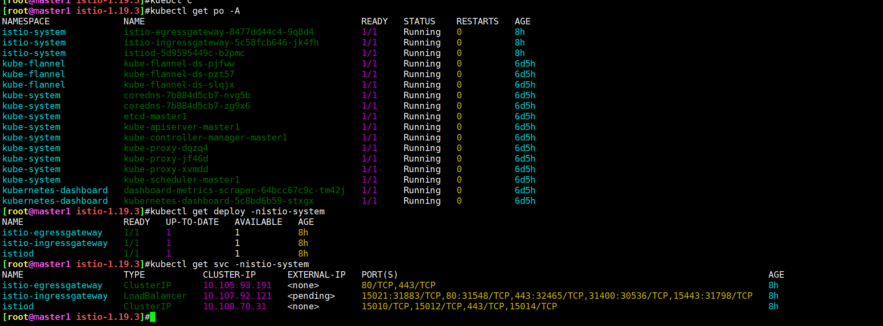Select pod istiod-5d9595449c-b2pmc
The image size is (883, 326).
(x=184, y=53)
